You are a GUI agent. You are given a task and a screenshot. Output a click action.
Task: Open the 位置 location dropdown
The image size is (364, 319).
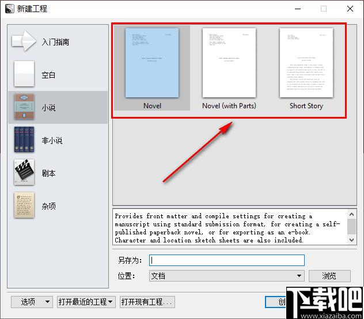(x=227, y=276)
